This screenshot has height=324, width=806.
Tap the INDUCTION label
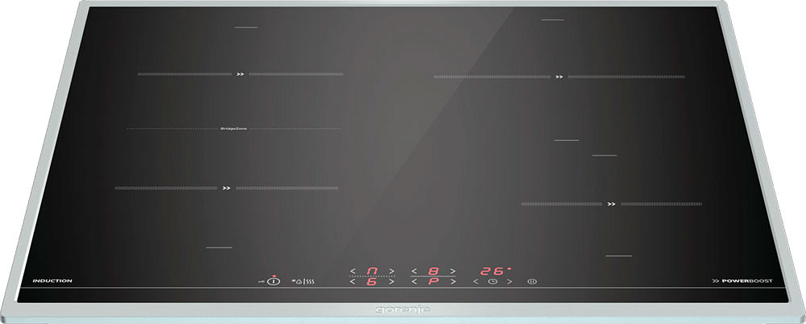point(52,280)
